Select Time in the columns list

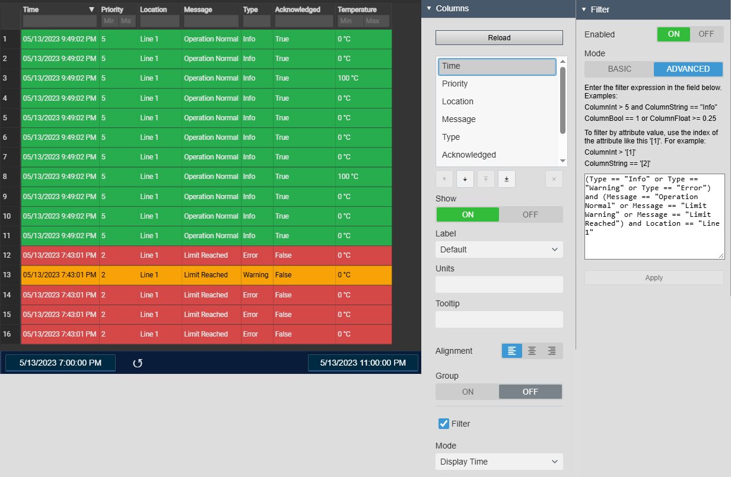pyautogui.click(x=497, y=66)
